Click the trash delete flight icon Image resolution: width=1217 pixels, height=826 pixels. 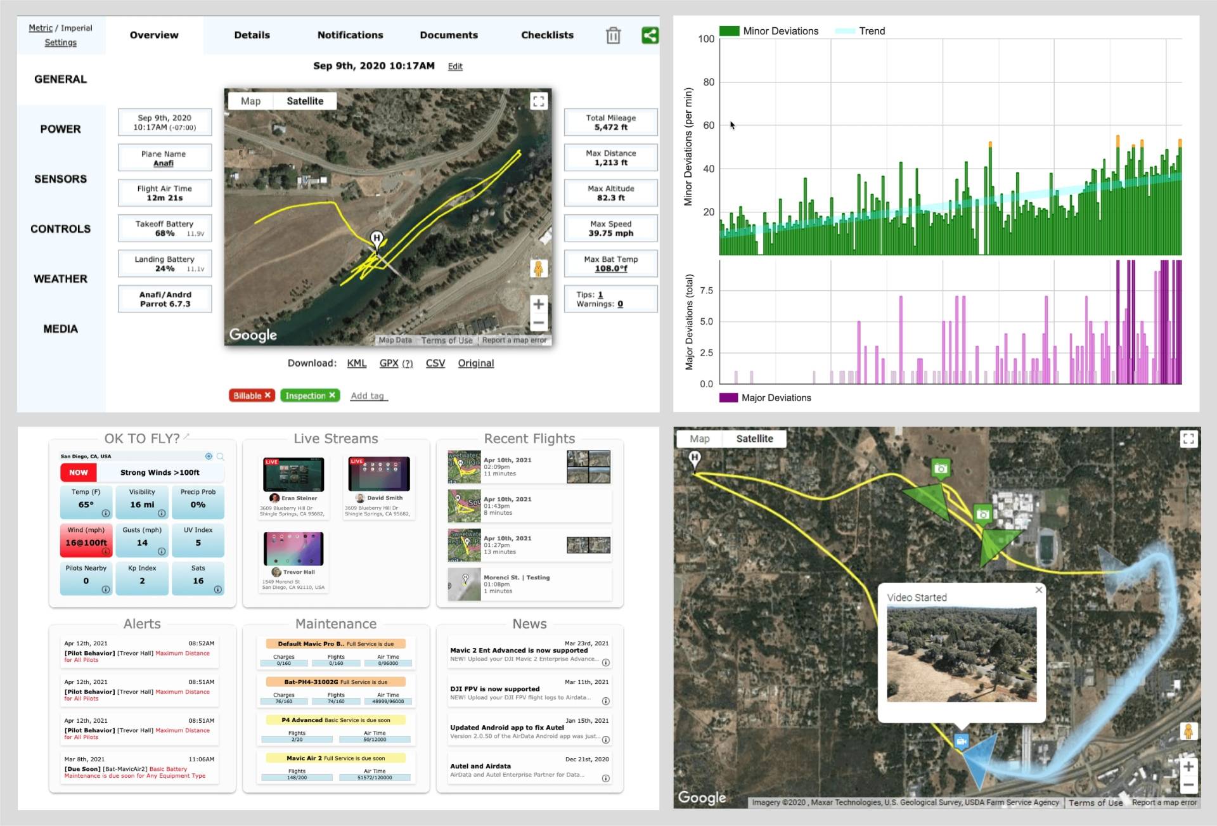(613, 35)
